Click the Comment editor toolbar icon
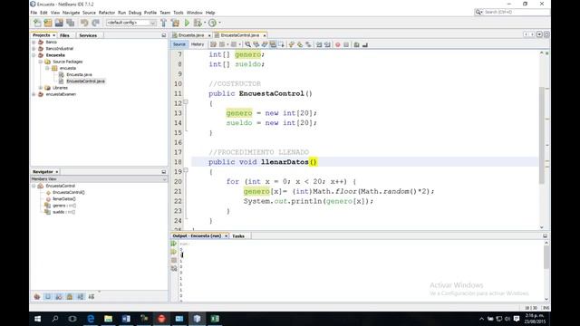 pos(356,44)
